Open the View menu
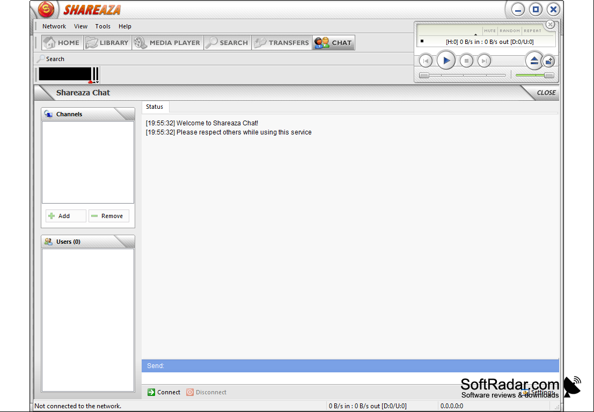This screenshot has height=412, width=594. pyautogui.click(x=80, y=26)
